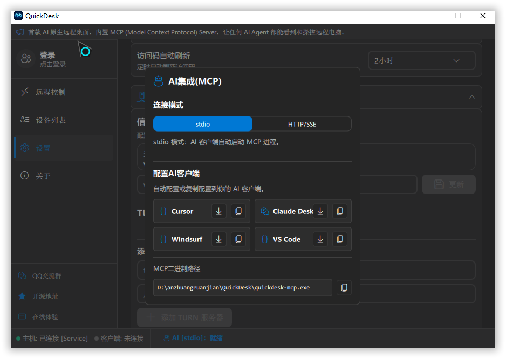Image resolution: width=506 pixels, height=359 pixels.
Task: Install config for Claude Desktop
Action: click(x=320, y=211)
